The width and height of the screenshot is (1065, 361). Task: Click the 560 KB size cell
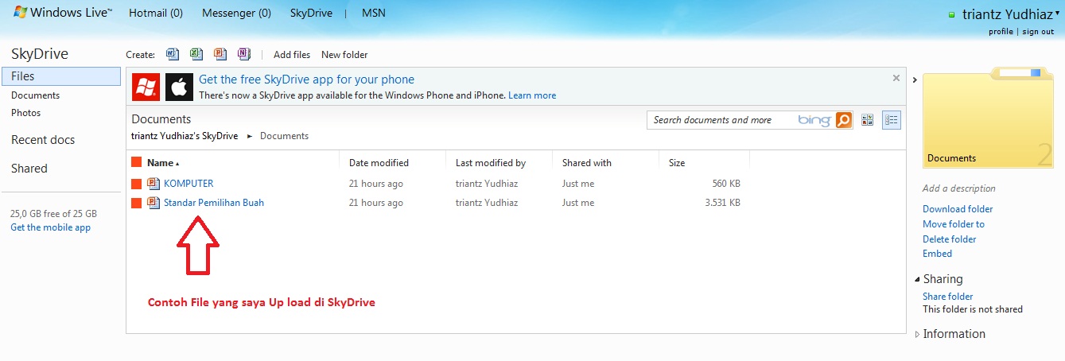coord(726,184)
